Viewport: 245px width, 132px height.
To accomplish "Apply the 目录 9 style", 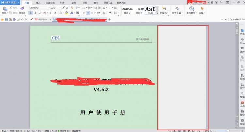I will [x=139, y=11].
